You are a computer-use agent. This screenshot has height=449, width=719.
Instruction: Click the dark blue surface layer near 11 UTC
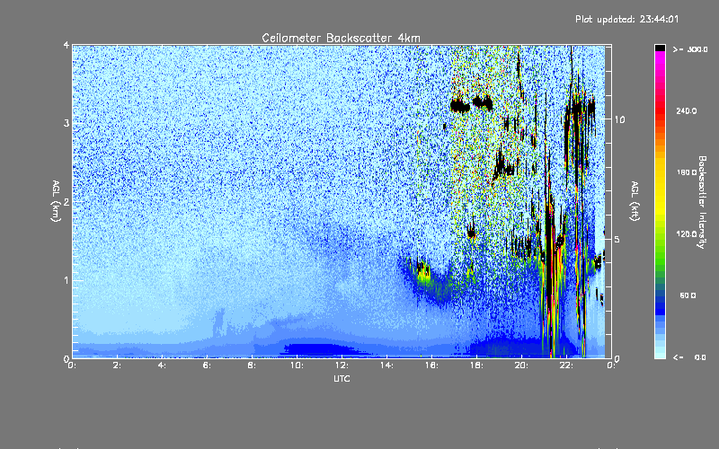tap(321, 349)
